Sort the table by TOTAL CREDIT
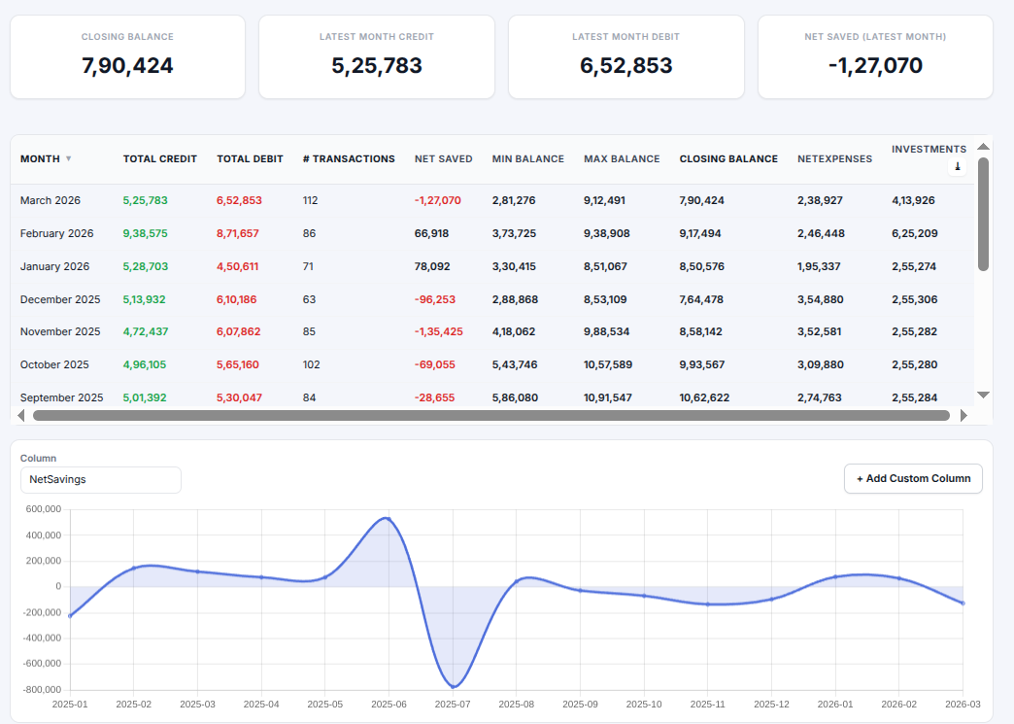The image size is (1014, 724). point(159,158)
